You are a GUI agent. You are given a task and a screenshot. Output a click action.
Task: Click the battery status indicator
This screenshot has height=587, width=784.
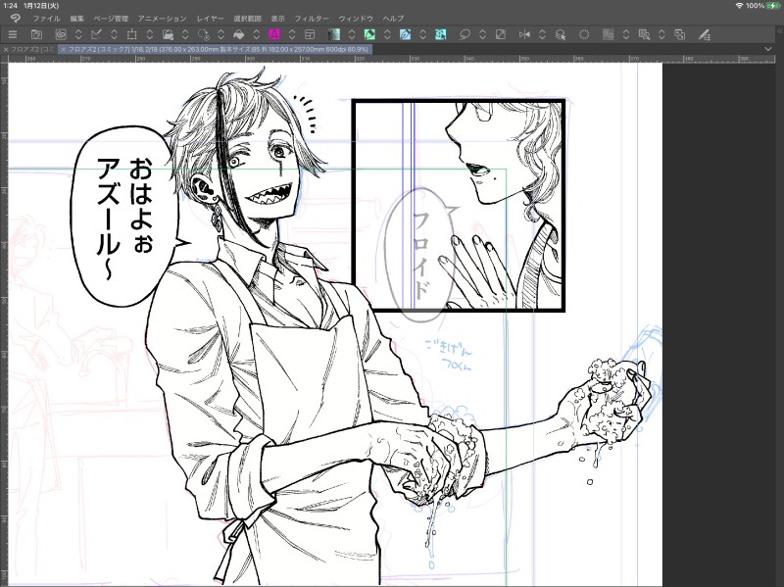point(773,6)
